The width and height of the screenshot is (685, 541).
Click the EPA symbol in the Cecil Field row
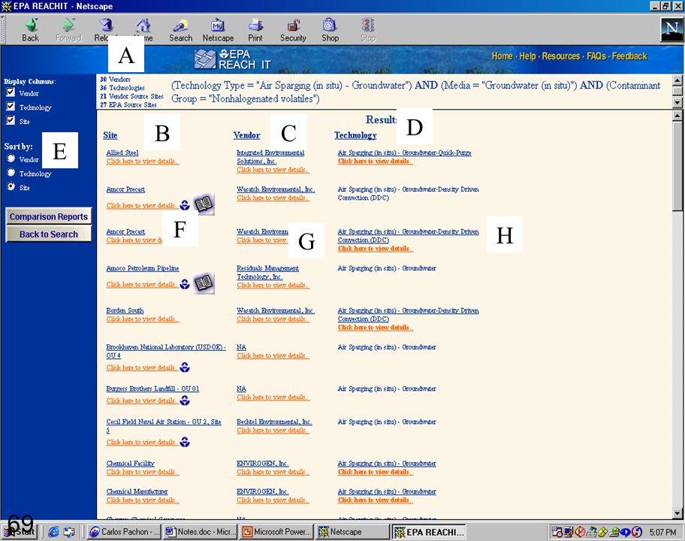(185, 443)
